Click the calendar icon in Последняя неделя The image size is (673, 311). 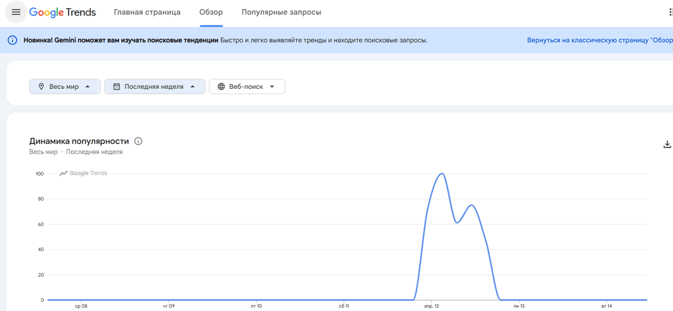click(116, 87)
